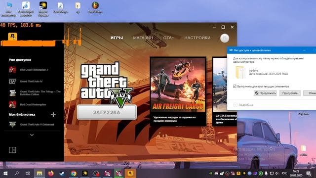316x178 pixels.
Task: Switch the РУС input language indicator
Action: [x=284, y=174]
